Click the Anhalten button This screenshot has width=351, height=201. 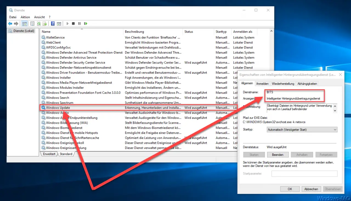(x=302, y=155)
